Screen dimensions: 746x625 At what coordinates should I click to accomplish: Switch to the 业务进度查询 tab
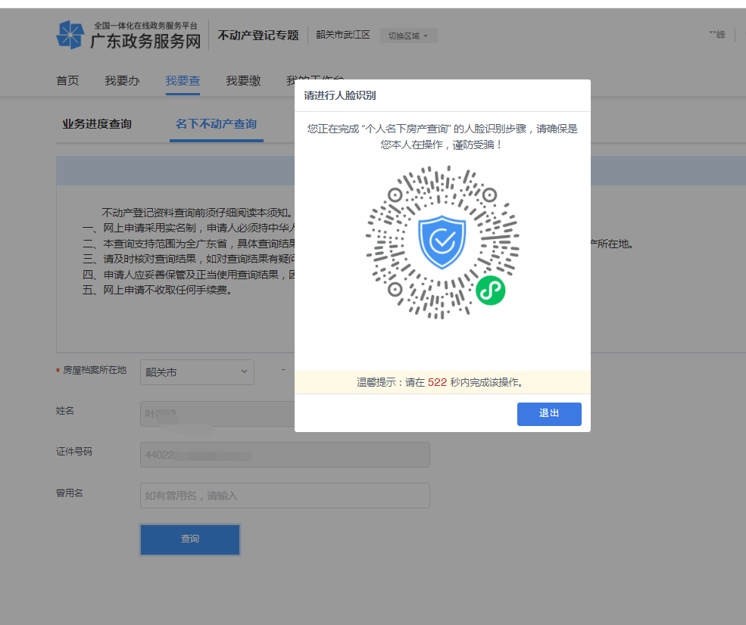(97, 124)
